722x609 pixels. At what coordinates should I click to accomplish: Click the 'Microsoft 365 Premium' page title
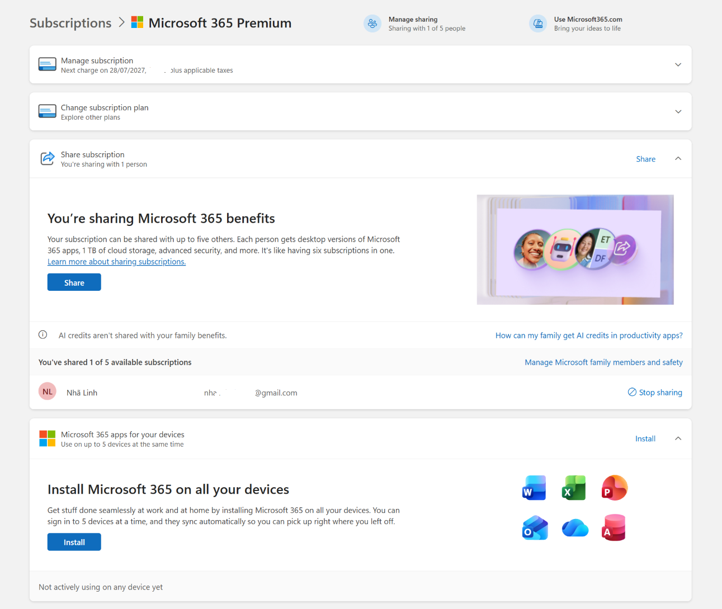pyautogui.click(x=220, y=23)
